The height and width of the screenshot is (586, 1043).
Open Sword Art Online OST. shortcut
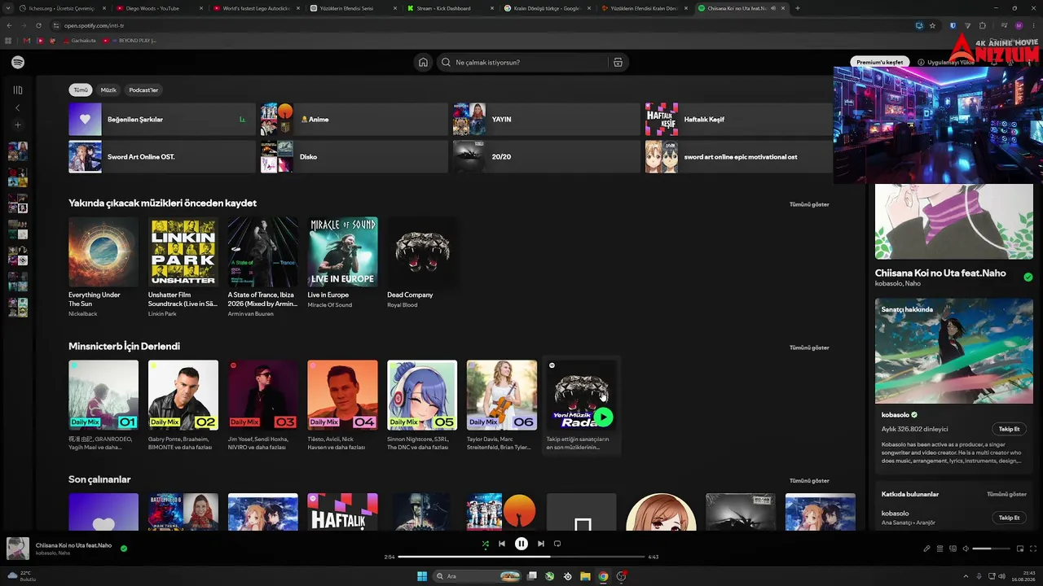(x=162, y=157)
